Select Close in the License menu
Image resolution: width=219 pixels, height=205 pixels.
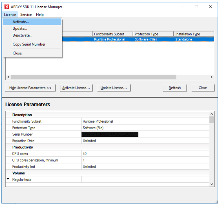pyautogui.click(x=32, y=53)
